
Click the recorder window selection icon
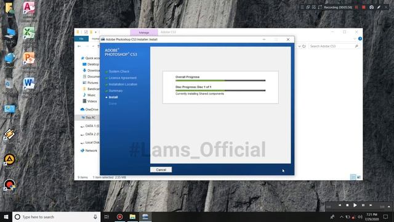(x=308, y=7)
